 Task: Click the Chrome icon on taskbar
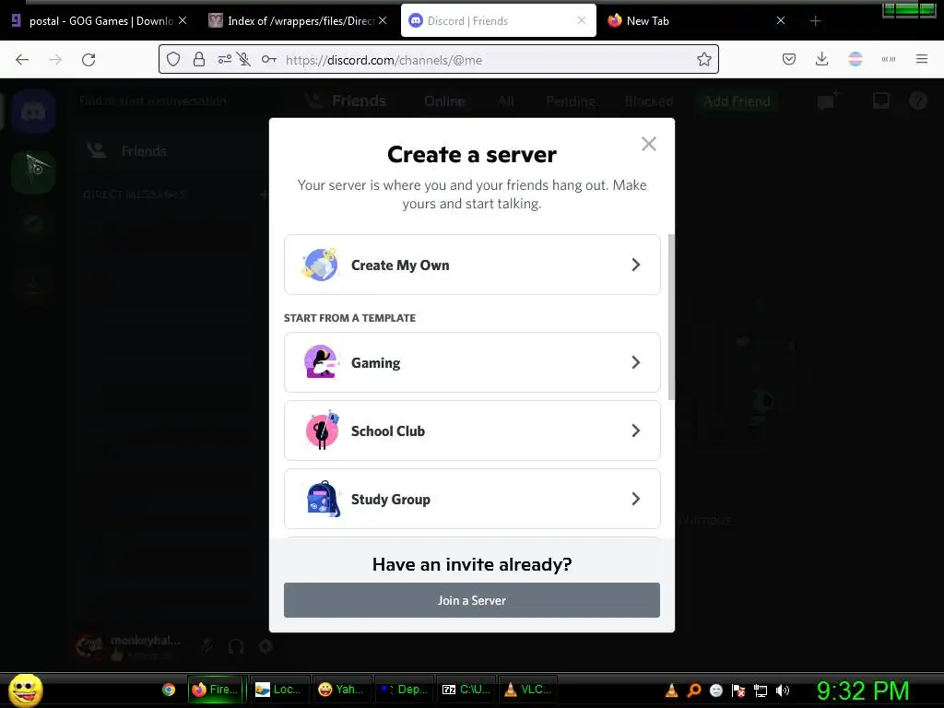pos(169,690)
